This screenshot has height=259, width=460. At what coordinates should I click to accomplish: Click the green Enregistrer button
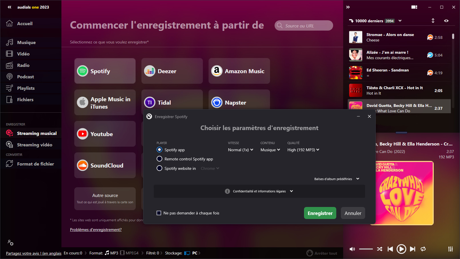point(320,213)
